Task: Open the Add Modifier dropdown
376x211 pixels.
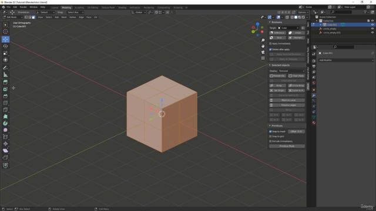Action: click(x=346, y=60)
